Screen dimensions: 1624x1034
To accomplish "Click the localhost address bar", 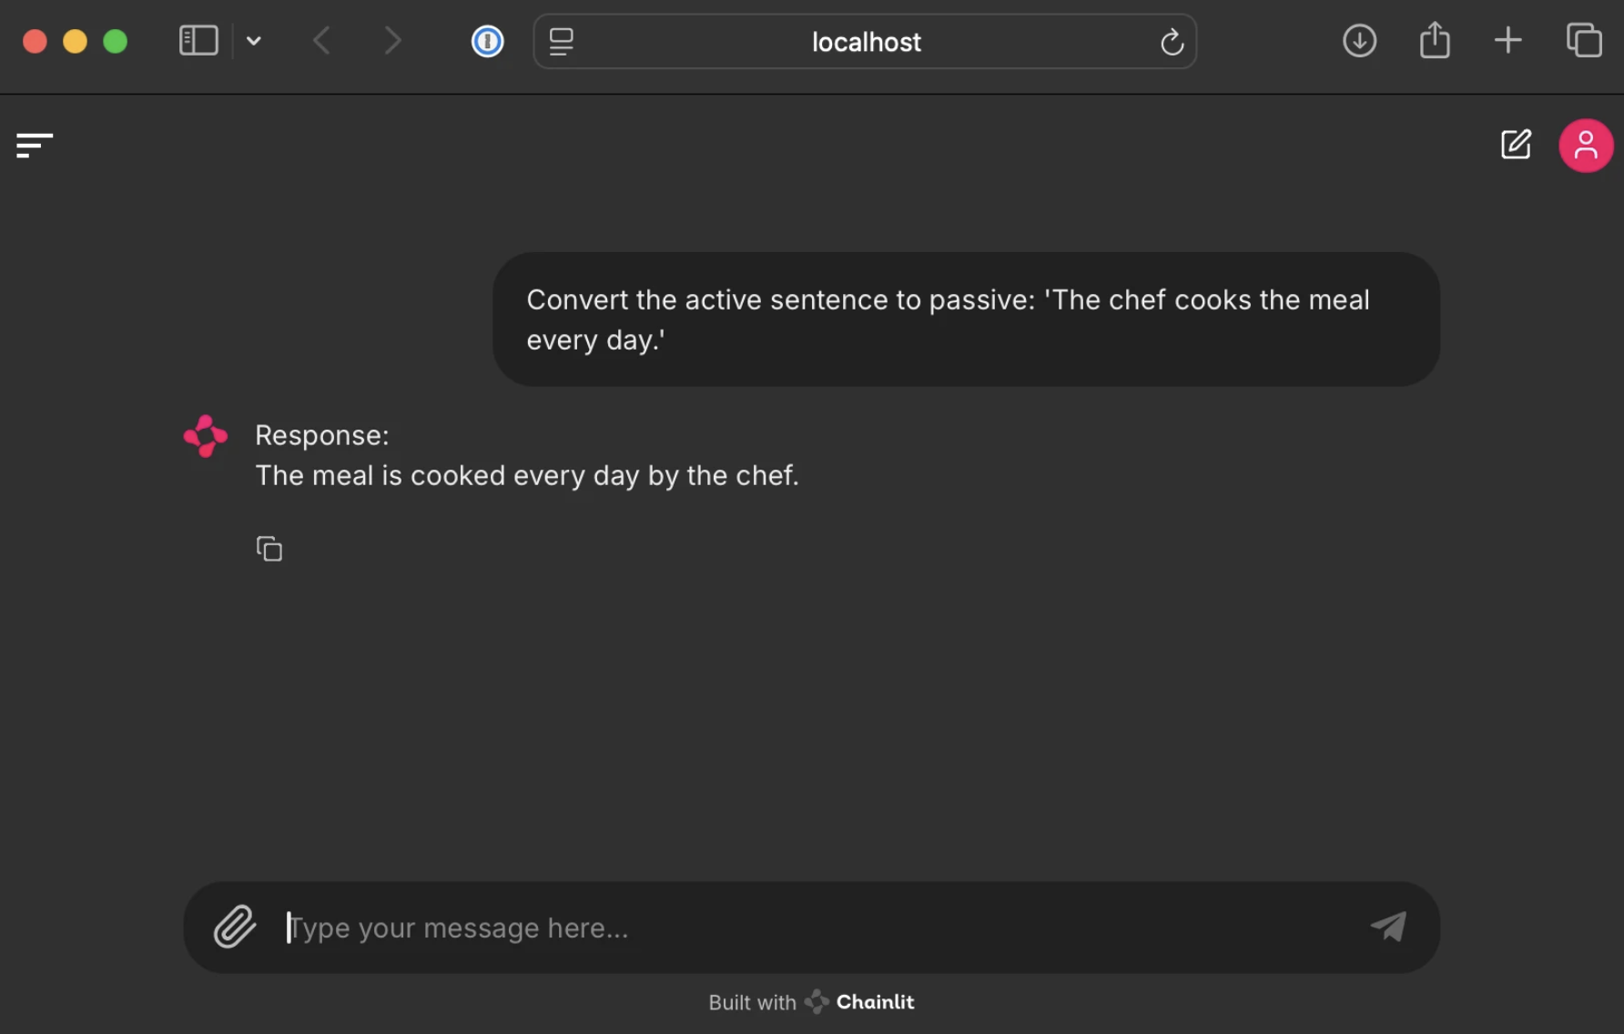I will point(865,42).
